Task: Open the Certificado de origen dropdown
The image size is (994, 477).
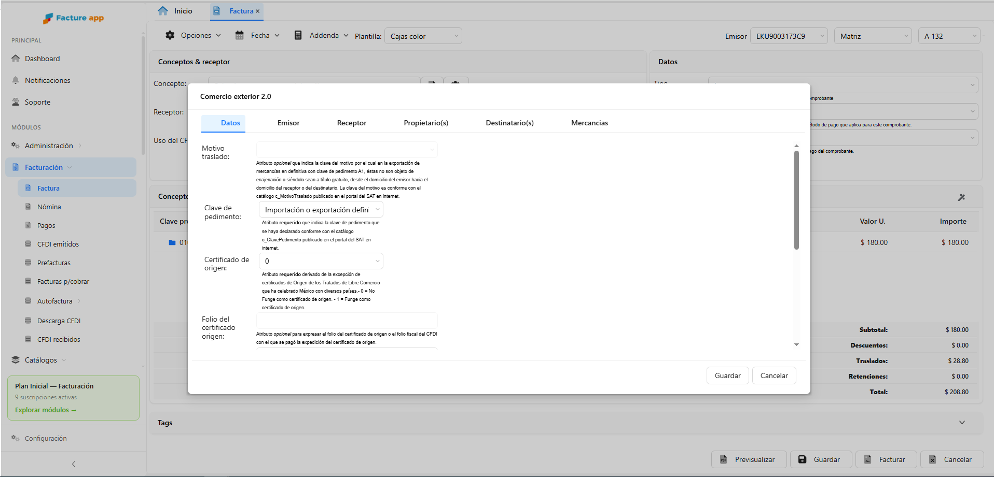Action: [321, 261]
